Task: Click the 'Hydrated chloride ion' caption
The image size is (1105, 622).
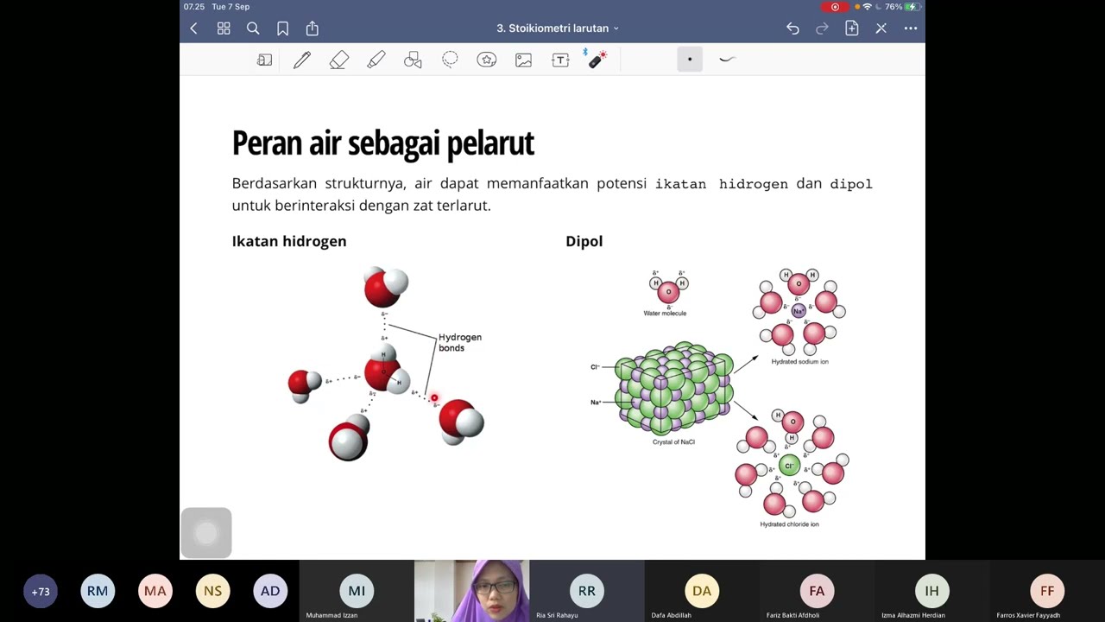Action: coord(789,524)
